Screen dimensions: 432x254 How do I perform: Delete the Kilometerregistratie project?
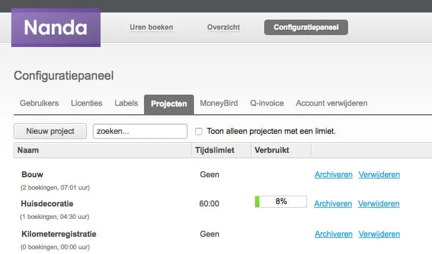(x=379, y=234)
